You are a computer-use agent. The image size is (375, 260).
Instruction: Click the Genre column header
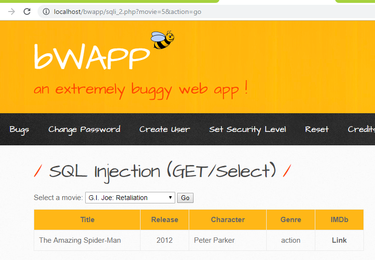(291, 220)
